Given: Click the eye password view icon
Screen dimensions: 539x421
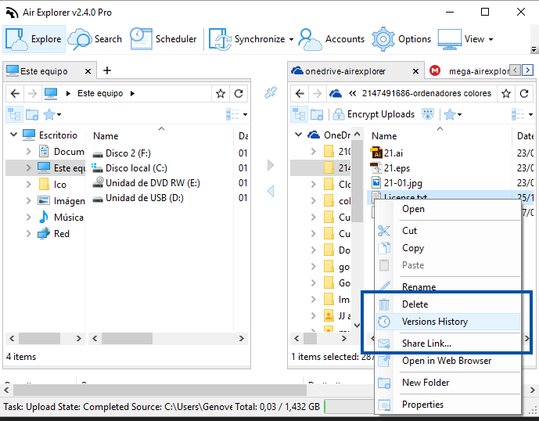Looking at the screenshot, I should 428,114.
